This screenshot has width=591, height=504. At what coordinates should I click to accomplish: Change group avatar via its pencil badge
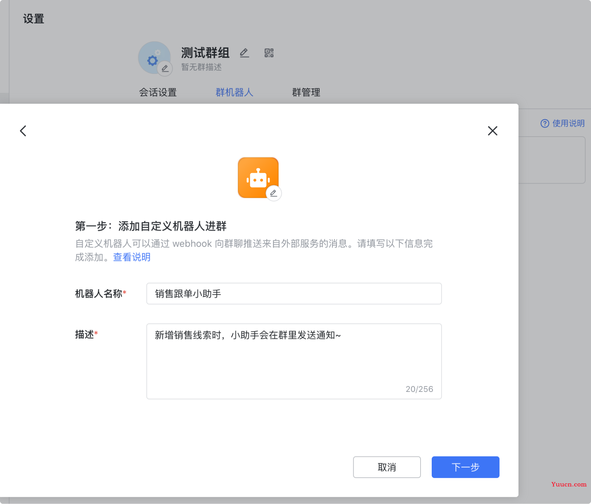165,68
